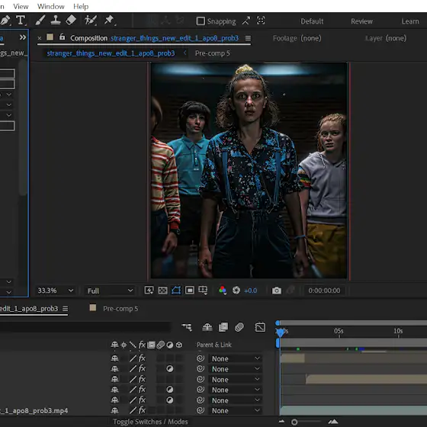Select the Learn workspace
Screen dimensions: 427x427
click(x=410, y=21)
